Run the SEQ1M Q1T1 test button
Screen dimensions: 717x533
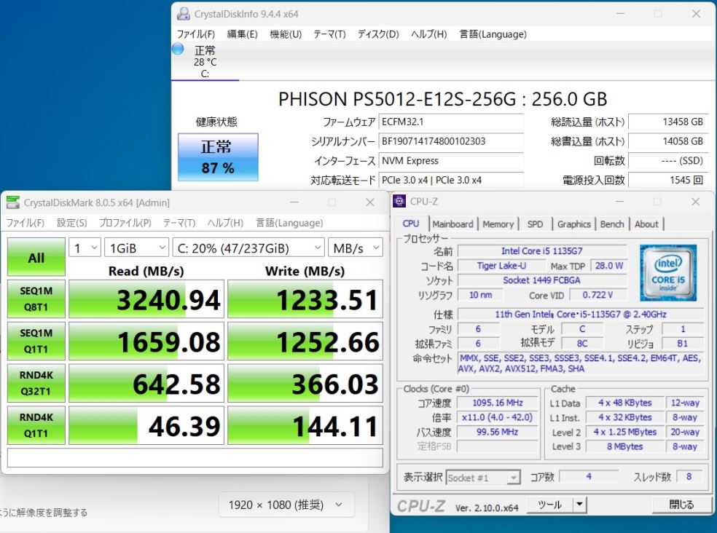pyautogui.click(x=36, y=341)
